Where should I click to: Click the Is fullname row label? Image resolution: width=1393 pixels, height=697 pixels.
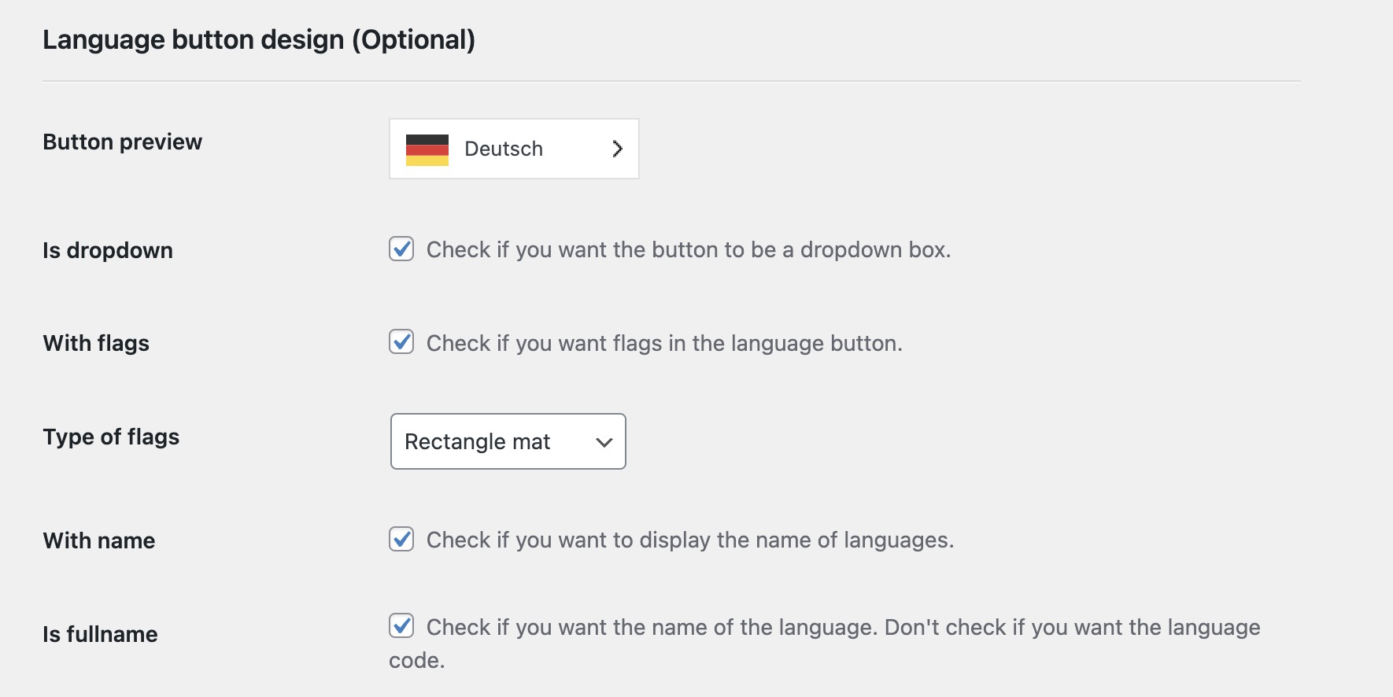pyautogui.click(x=100, y=634)
